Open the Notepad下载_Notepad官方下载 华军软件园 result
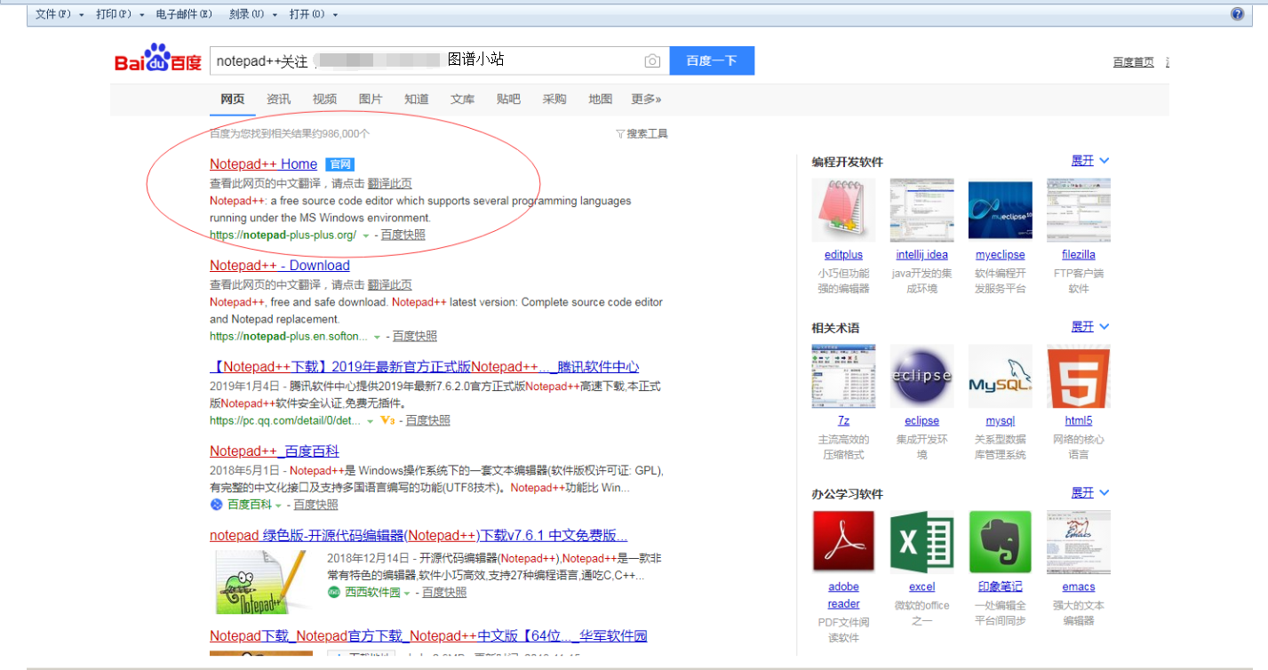 (428, 636)
